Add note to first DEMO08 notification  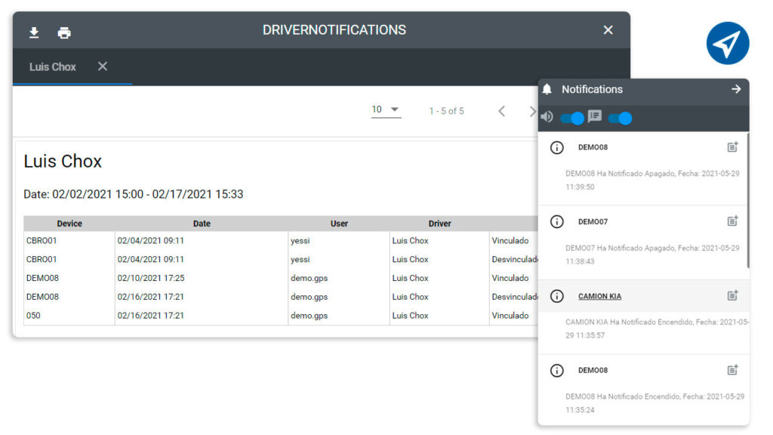[732, 147]
